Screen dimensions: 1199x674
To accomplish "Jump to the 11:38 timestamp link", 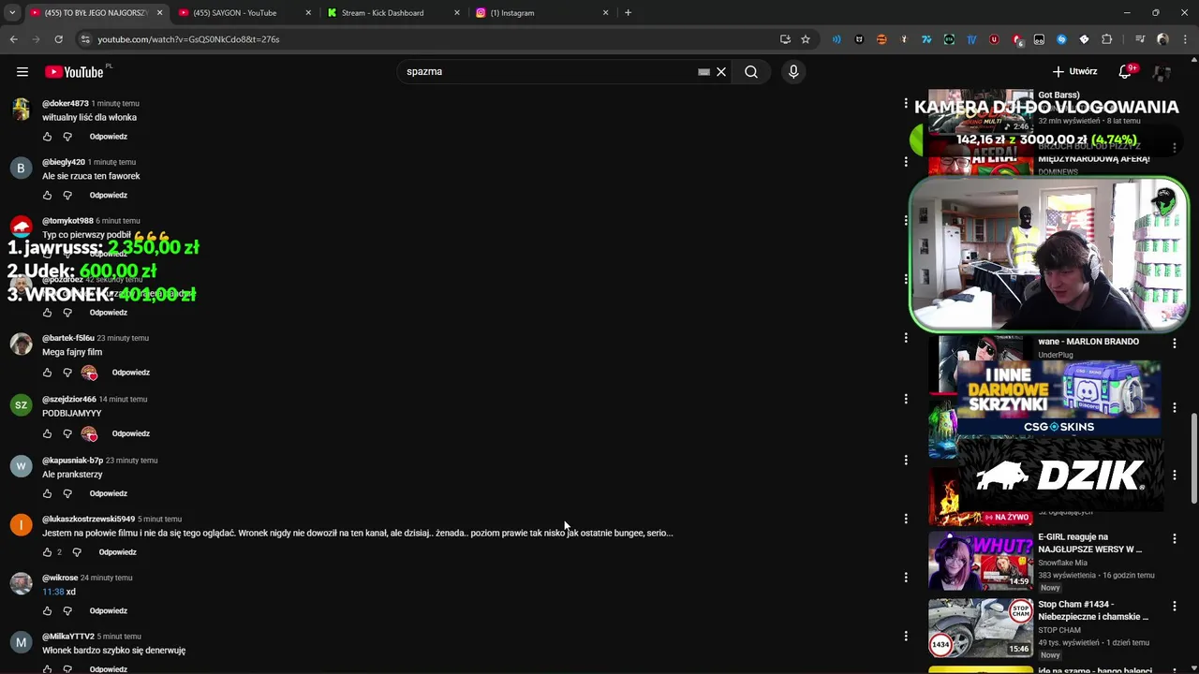I will pyautogui.click(x=52, y=592).
